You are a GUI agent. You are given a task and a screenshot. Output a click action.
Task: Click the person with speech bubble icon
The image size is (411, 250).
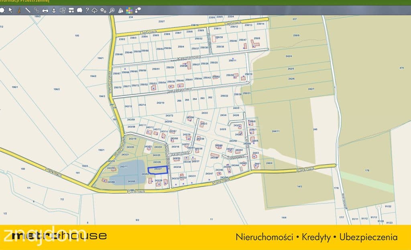(138, 10)
